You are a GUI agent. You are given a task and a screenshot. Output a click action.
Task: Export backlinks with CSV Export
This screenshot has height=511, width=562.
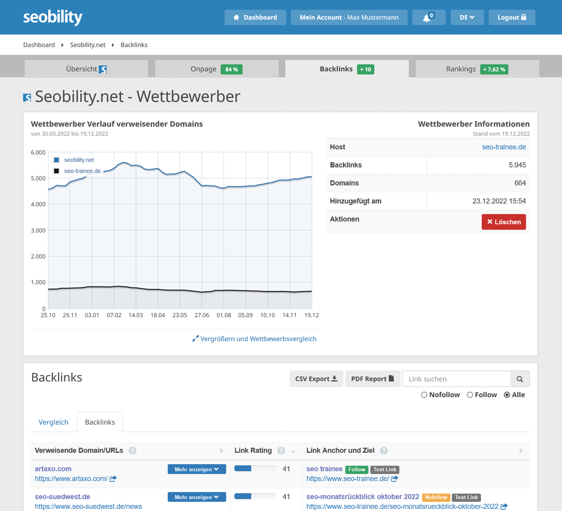coord(316,379)
